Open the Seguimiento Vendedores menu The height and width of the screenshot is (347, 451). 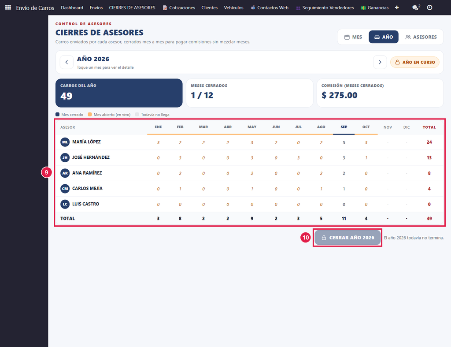(x=325, y=7)
